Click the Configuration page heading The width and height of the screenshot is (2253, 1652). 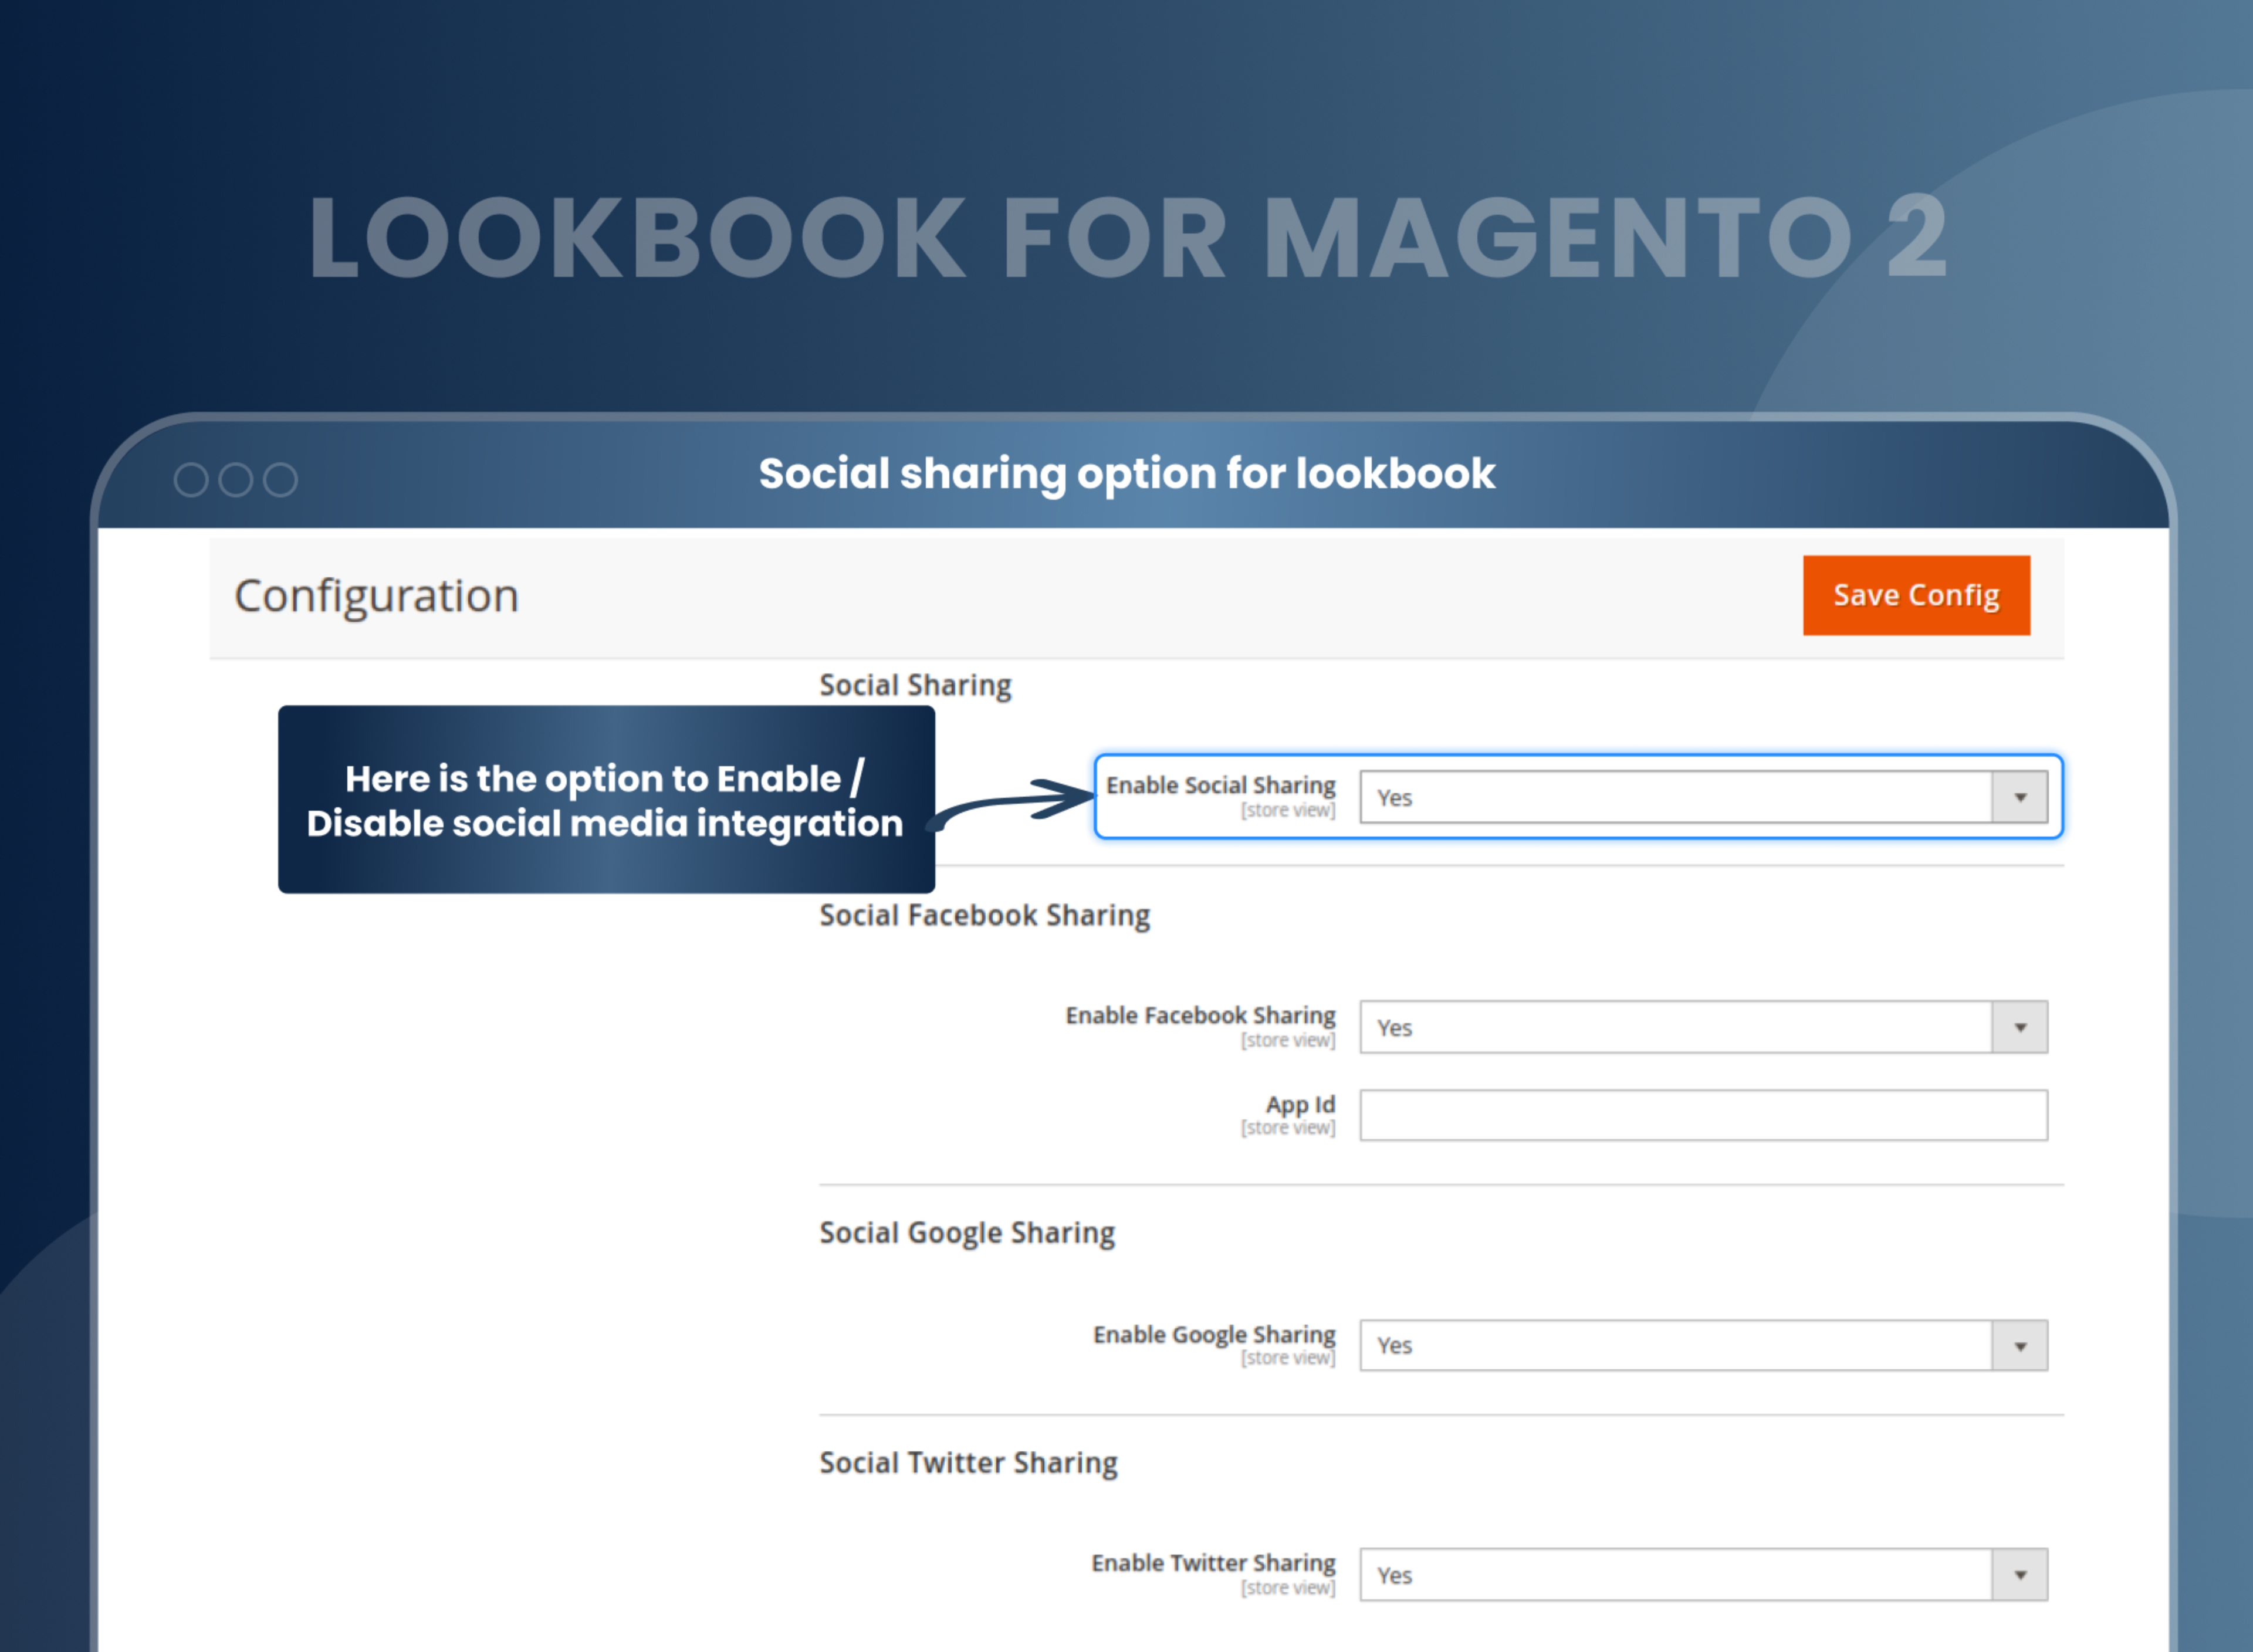click(x=377, y=595)
